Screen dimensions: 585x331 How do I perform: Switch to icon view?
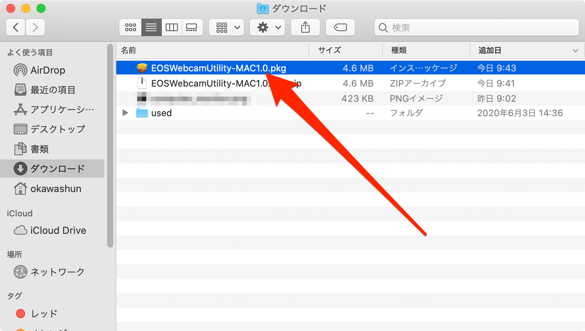(131, 27)
